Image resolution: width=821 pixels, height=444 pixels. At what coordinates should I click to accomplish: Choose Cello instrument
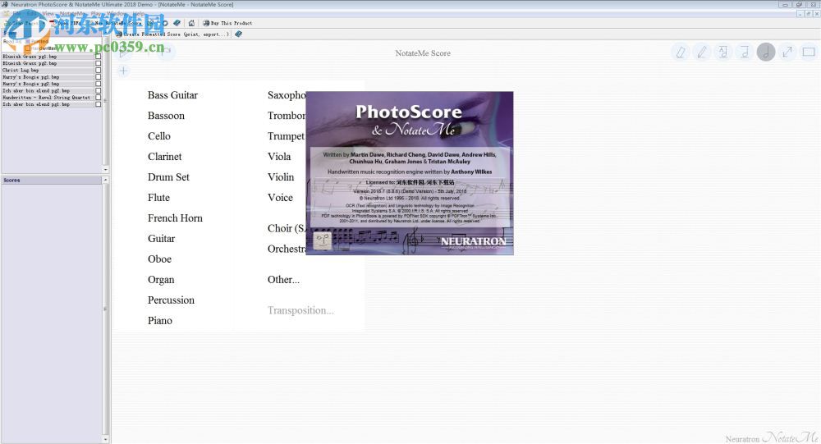tap(159, 136)
